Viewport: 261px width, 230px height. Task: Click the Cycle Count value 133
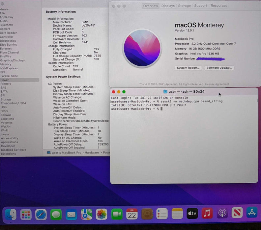point(75,66)
